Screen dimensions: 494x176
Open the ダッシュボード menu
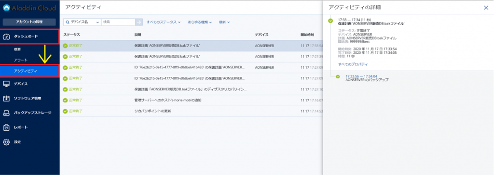[x=29, y=37]
